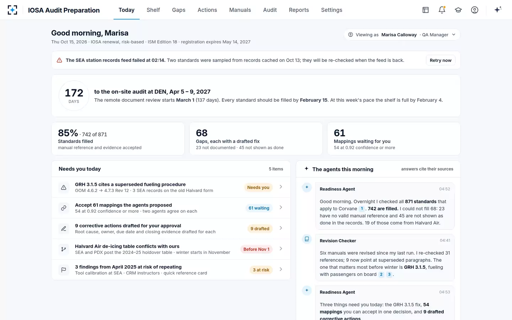Click the IOSA Audit Preparation logo icon
Screen dimensions: 512x320
12,10
